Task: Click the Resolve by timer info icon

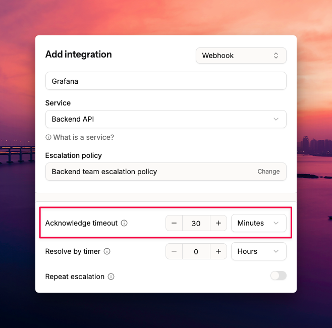Action: coord(107,251)
